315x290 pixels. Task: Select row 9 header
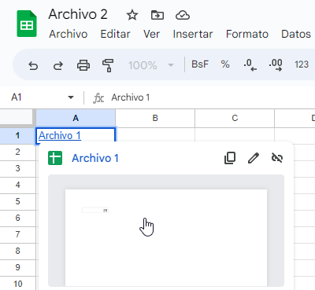pos(17,267)
